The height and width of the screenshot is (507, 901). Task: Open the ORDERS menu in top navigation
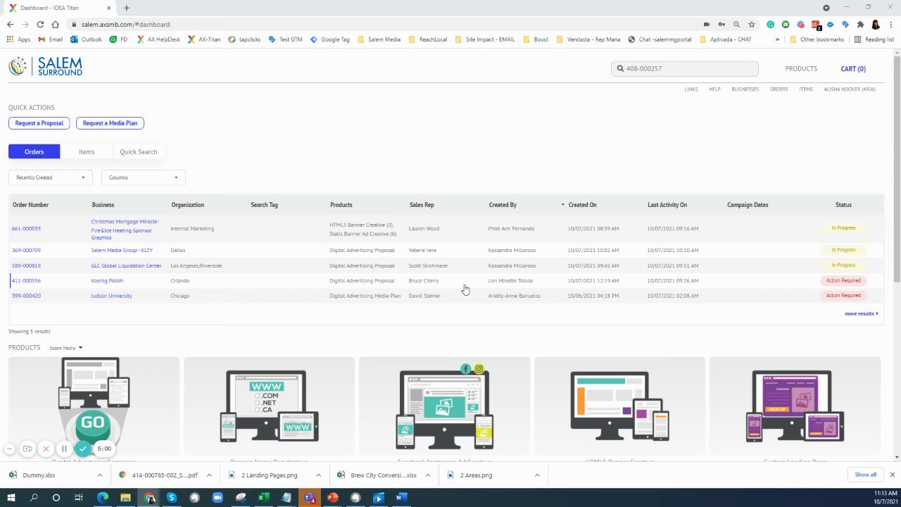(779, 89)
